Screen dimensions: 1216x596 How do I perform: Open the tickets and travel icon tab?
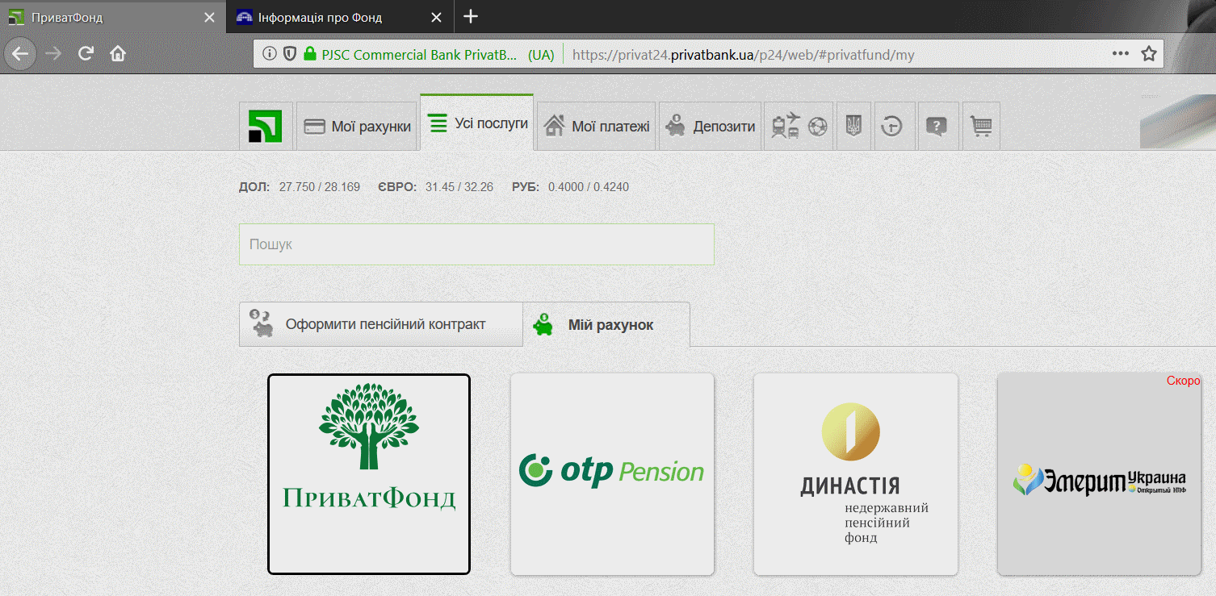[x=799, y=126]
